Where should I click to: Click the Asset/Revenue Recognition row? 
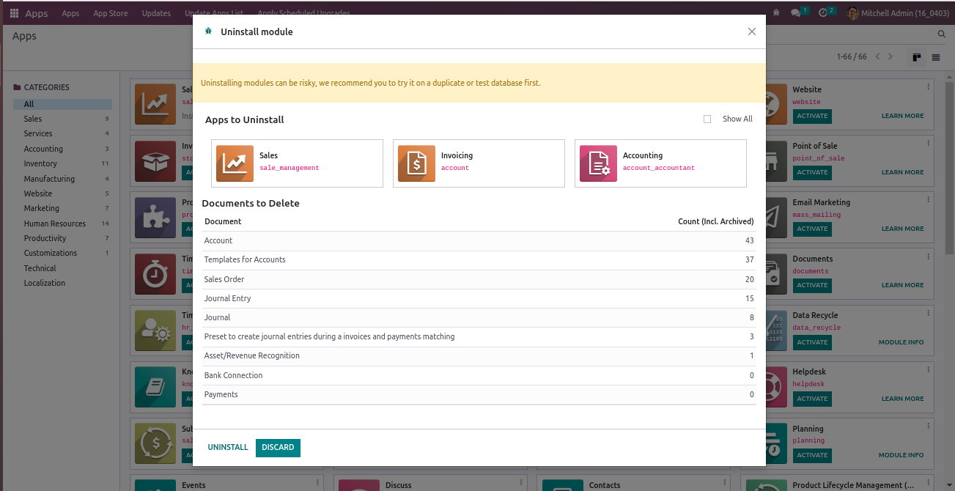click(479, 355)
